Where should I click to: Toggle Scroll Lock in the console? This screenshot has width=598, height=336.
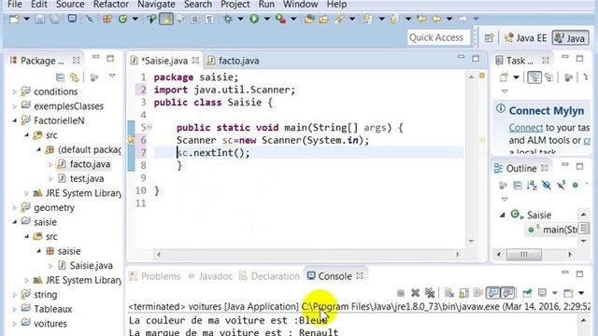click(x=464, y=292)
